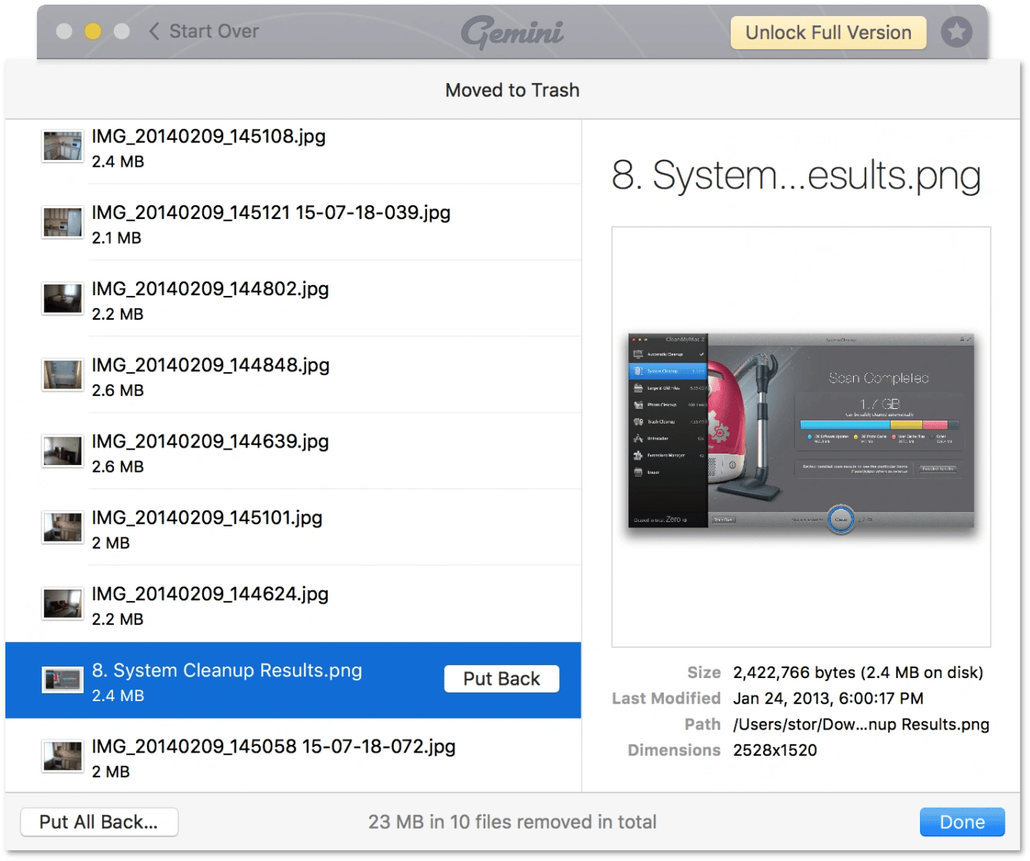Click the star icon in title bar
The height and width of the screenshot is (861, 1030).
[957, 32]
